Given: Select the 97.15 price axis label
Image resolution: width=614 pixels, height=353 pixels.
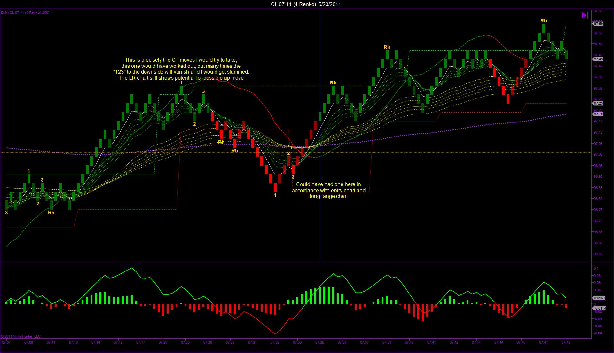Looking at the screenshot, I should [598, 121].
